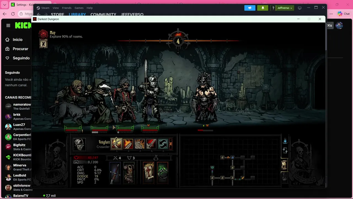
Task: Click Steam's green notifications bell
Action: [x=263, y=8]
